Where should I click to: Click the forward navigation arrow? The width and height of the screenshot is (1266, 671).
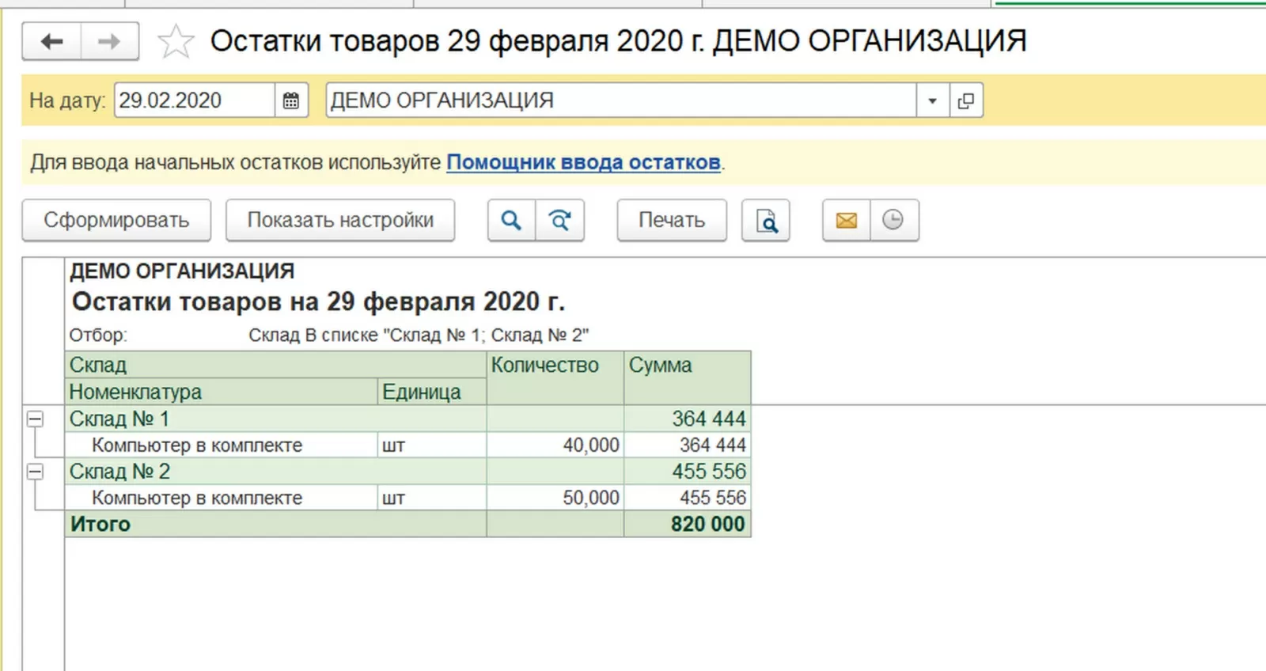[109, 41]
